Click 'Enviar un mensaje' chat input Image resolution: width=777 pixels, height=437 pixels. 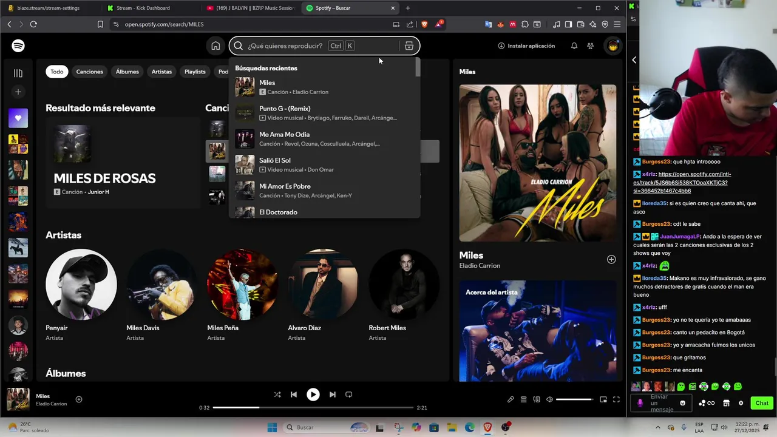coord(661,403)
